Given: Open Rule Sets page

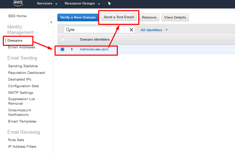Looking at the screenshot, I should [16, 140].
